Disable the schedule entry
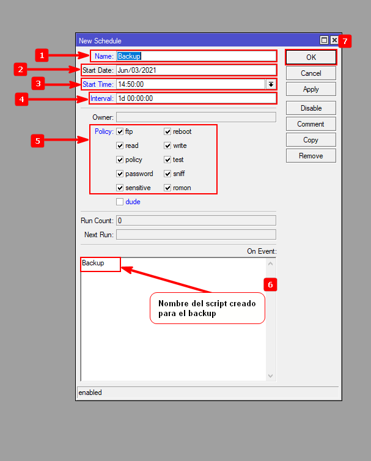 (x=310, y=108)
